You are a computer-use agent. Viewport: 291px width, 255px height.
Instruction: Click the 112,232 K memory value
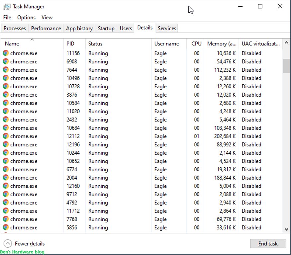coord(225,70)
